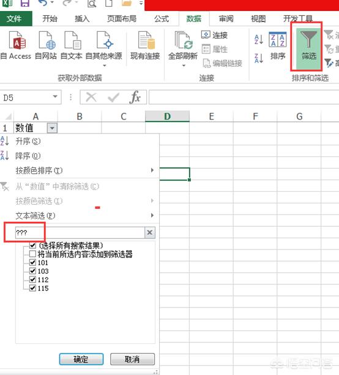Click the filter search box containing ???
339x375 pixels.
[x=80, y=232]
